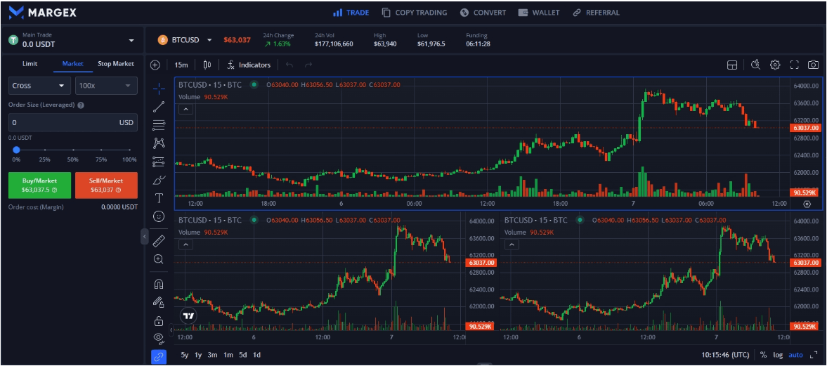Switch to the Stop Market order tab

116,64
